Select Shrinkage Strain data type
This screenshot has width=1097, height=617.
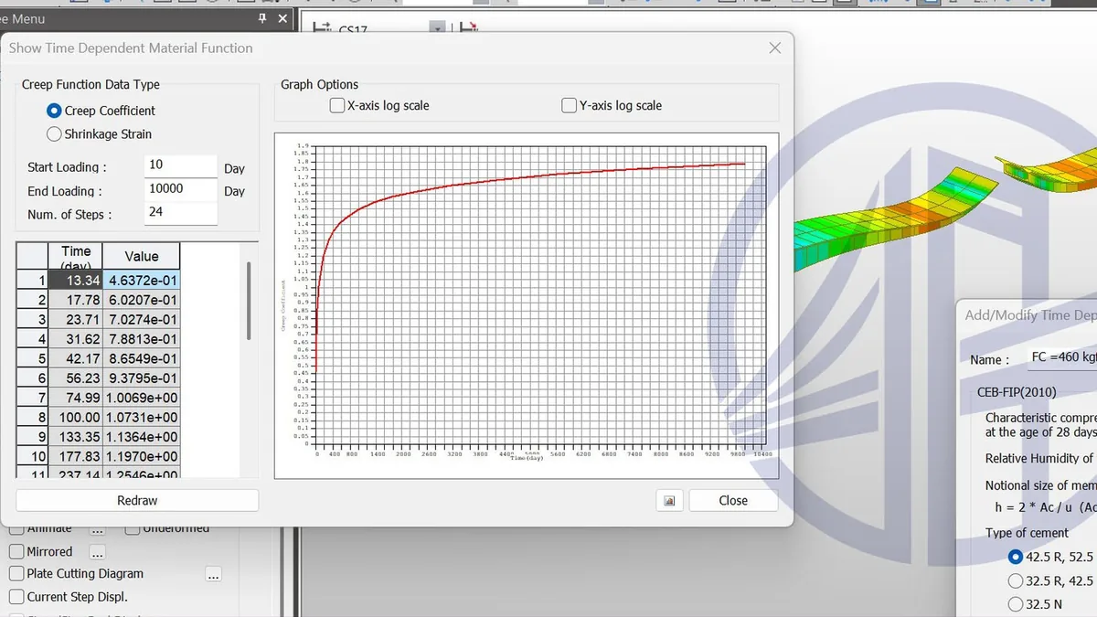point(54,134)
